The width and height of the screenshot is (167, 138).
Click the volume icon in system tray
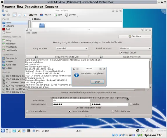pyautogui.click(x=147, y=131)
